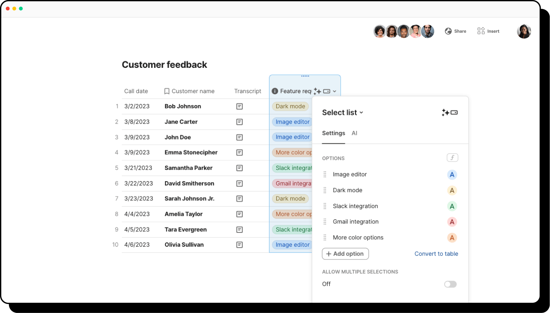Click the formula icon beside Options
Screen dimensions: 550x313
tap(452, 158)
